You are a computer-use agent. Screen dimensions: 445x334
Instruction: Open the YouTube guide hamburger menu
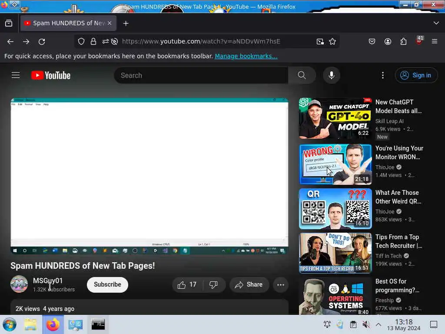[16, 75]
